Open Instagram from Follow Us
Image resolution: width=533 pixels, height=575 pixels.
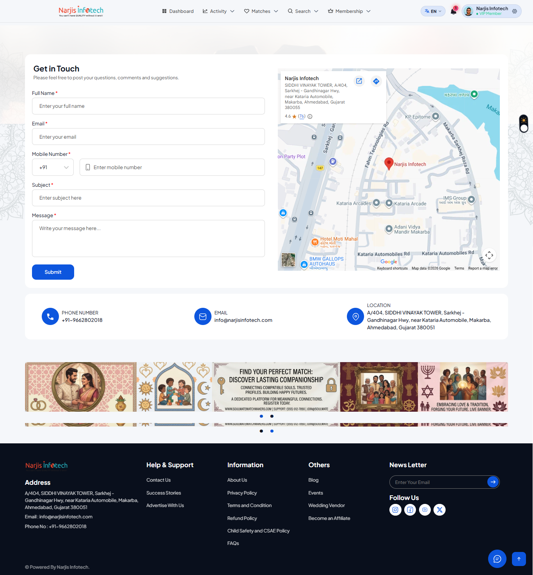click(395, 510)
